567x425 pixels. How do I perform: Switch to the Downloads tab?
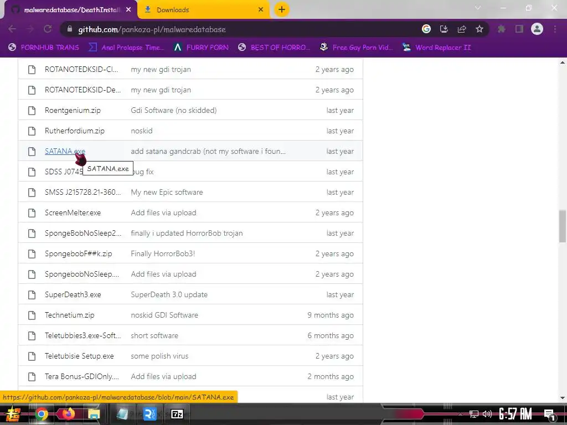click(203, 10)
